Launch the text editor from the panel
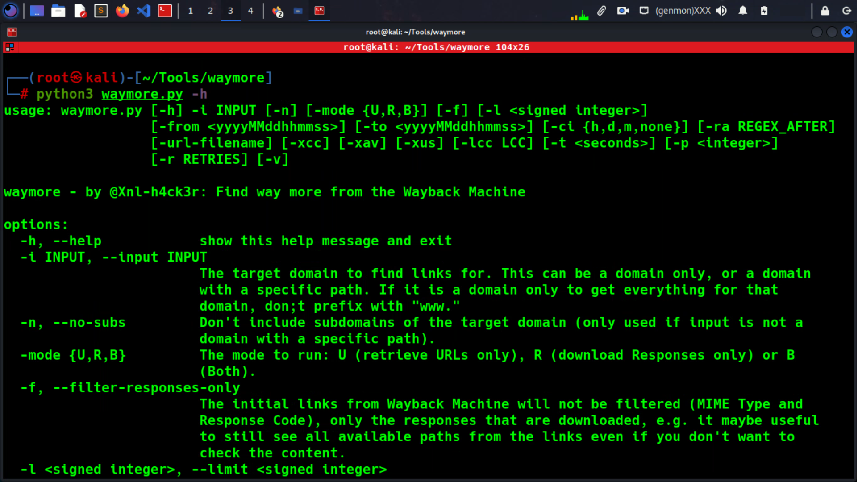The image size is (858, 482). click(x=80, y=11)
